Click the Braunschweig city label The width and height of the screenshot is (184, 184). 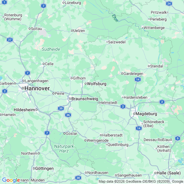point(85,99)
